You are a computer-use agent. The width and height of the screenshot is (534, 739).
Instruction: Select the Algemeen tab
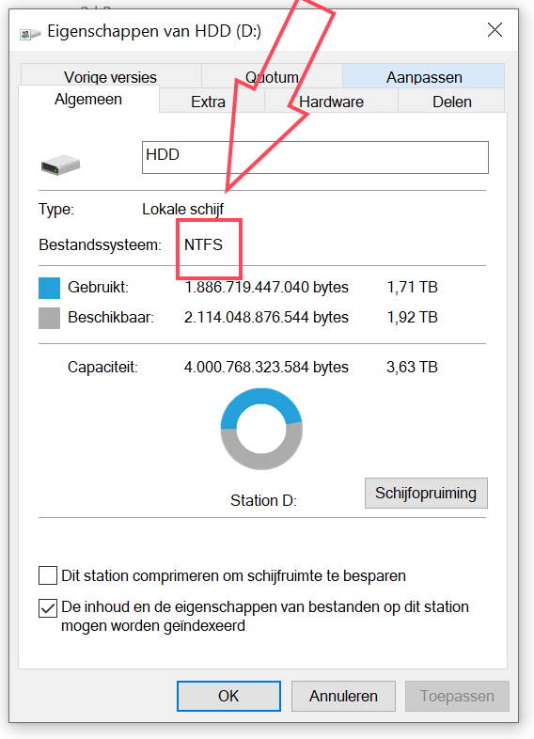[x=88, y=99]
